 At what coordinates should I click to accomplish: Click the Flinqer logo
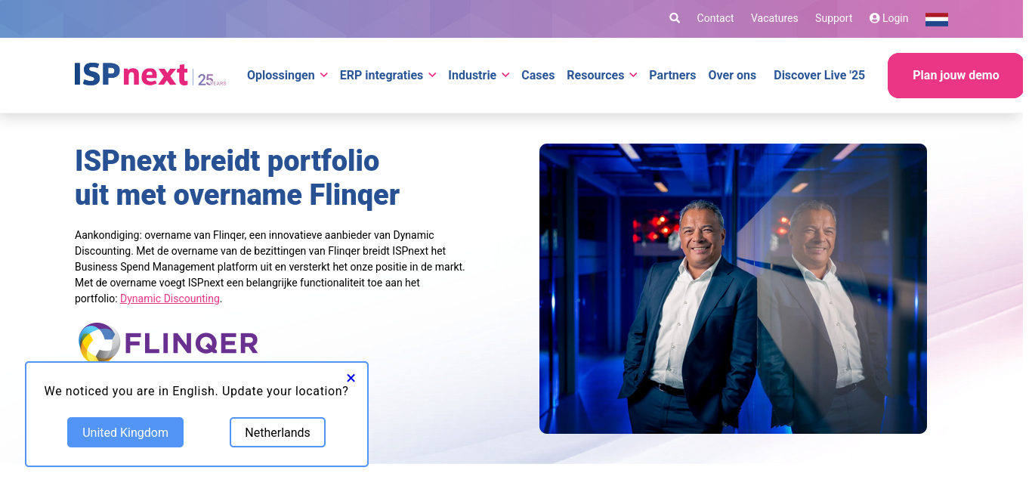coord(168,343)
